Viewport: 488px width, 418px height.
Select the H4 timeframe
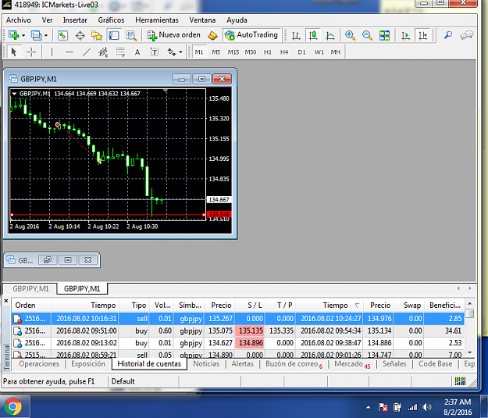click(x=284, y=52)
